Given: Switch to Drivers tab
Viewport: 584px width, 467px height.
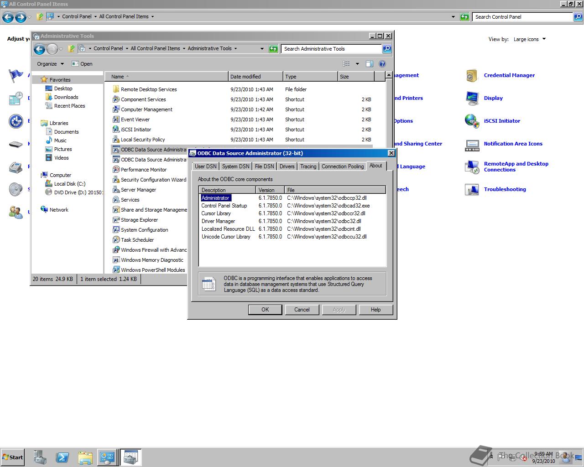Looking at the screenshot, I should pyautogui.click(x=287, y=166).
